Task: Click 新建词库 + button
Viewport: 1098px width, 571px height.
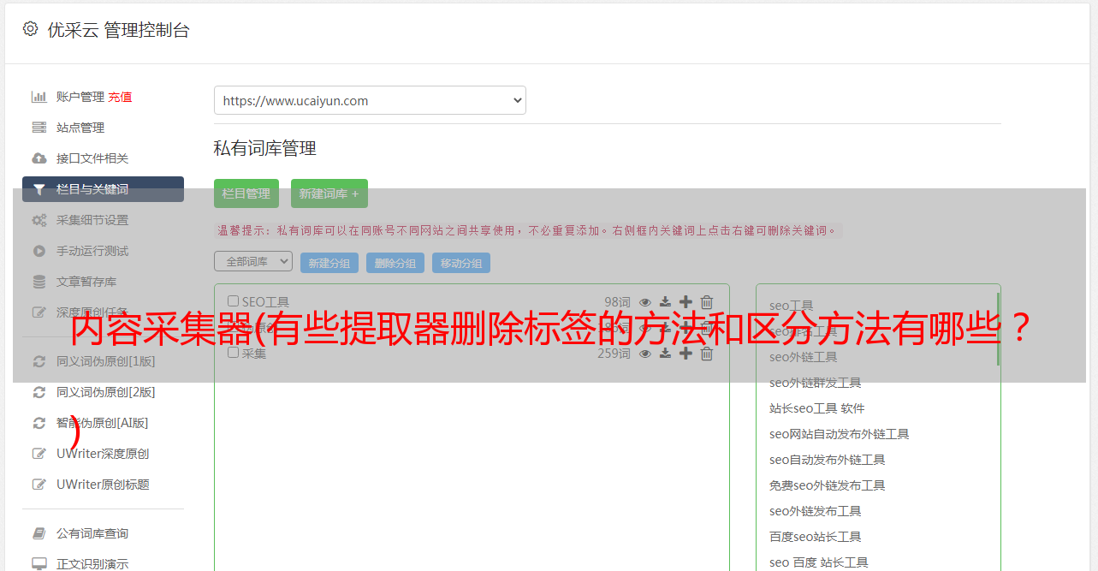Action: pyautogui.click(x=329, y=193)
